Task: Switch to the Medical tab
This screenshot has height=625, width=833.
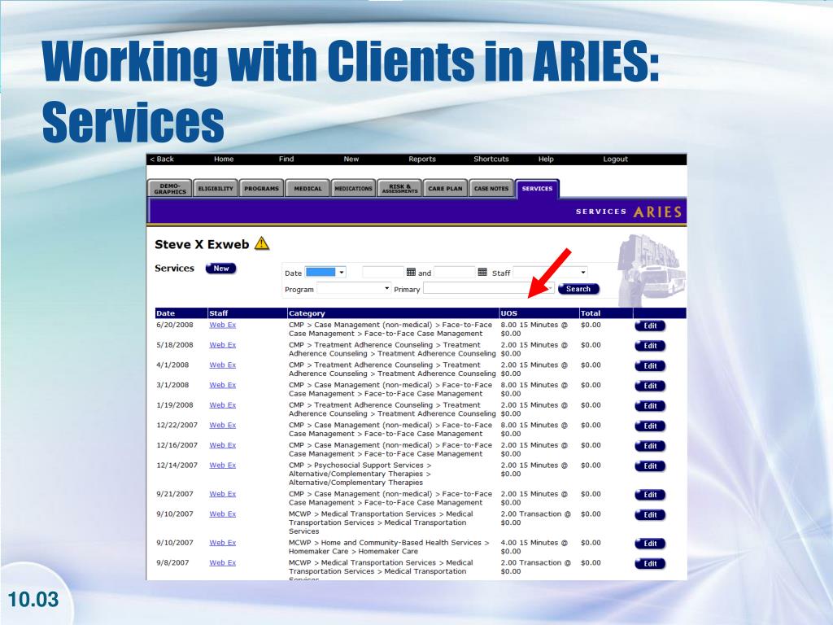Action: [x=308, y=189]
